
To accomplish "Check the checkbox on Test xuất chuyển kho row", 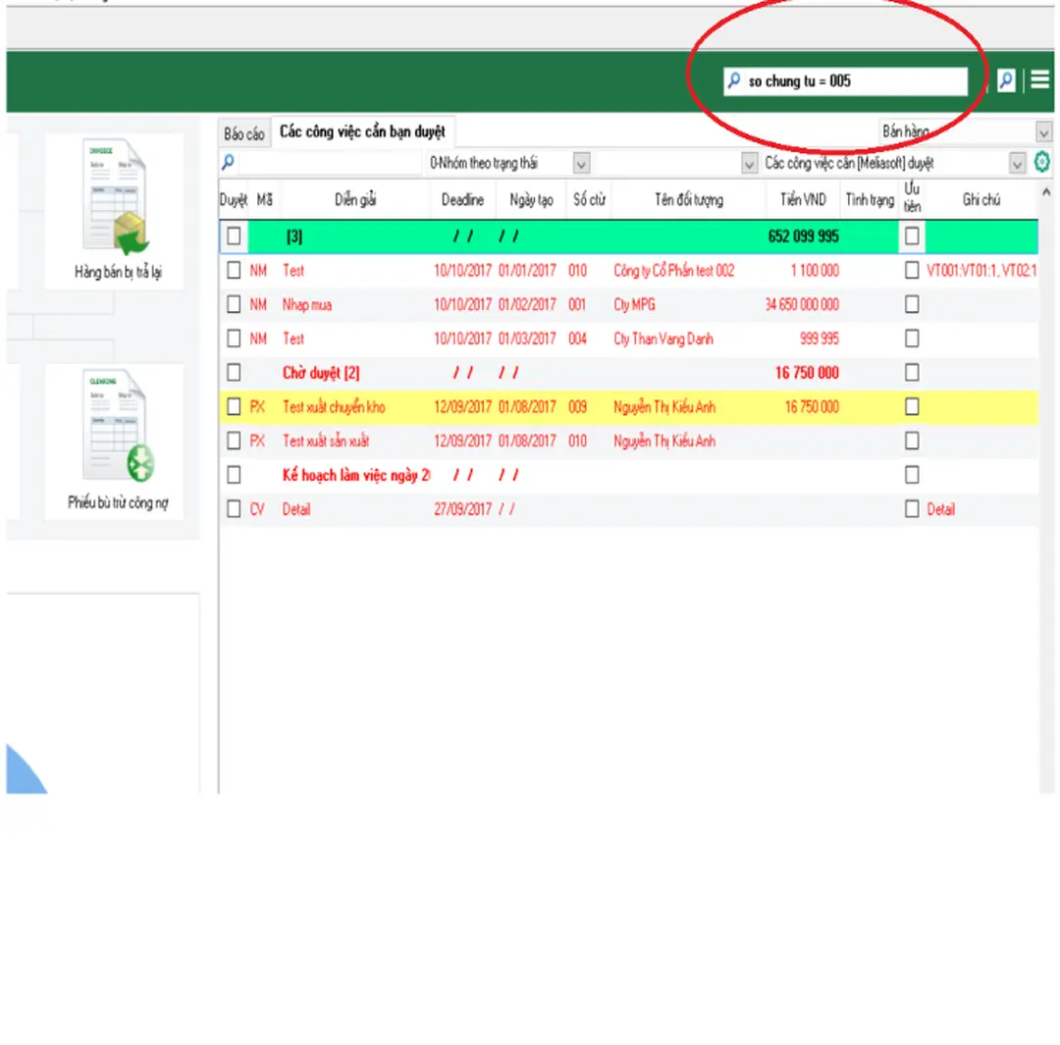I will 233,406.
